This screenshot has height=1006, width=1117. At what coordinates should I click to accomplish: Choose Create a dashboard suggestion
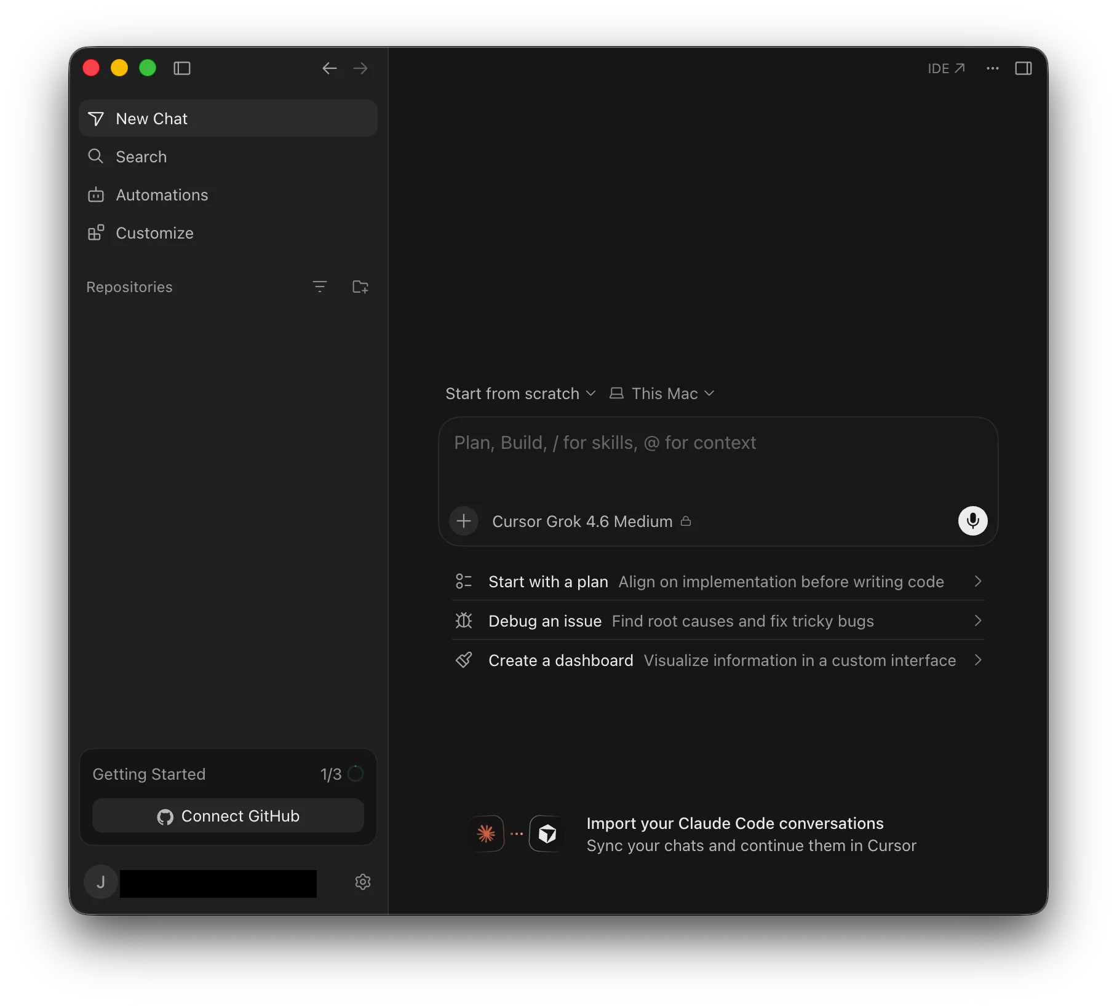click(x=718, y=660)
